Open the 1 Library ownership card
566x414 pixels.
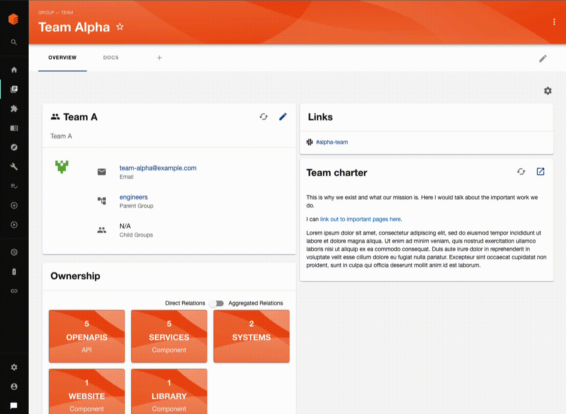coord(169,391)
